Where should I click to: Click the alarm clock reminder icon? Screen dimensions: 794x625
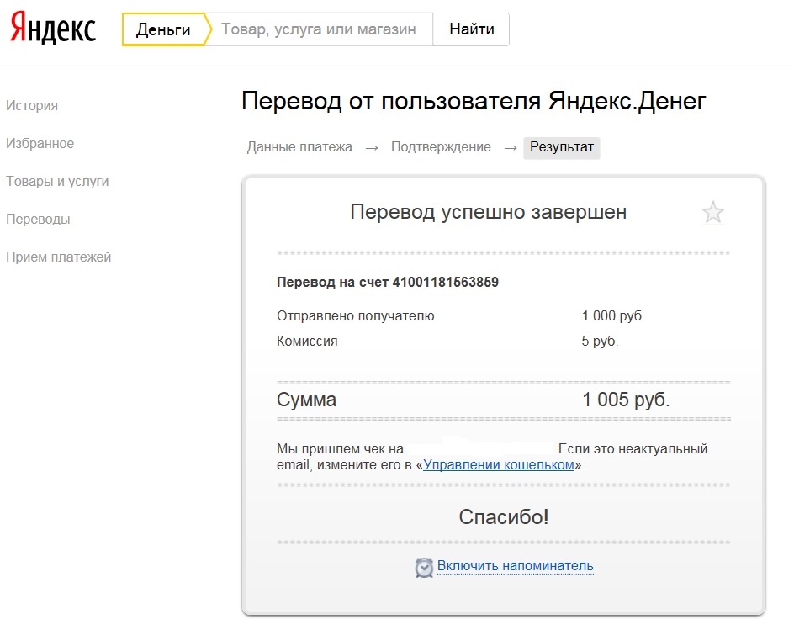point(425,567)
